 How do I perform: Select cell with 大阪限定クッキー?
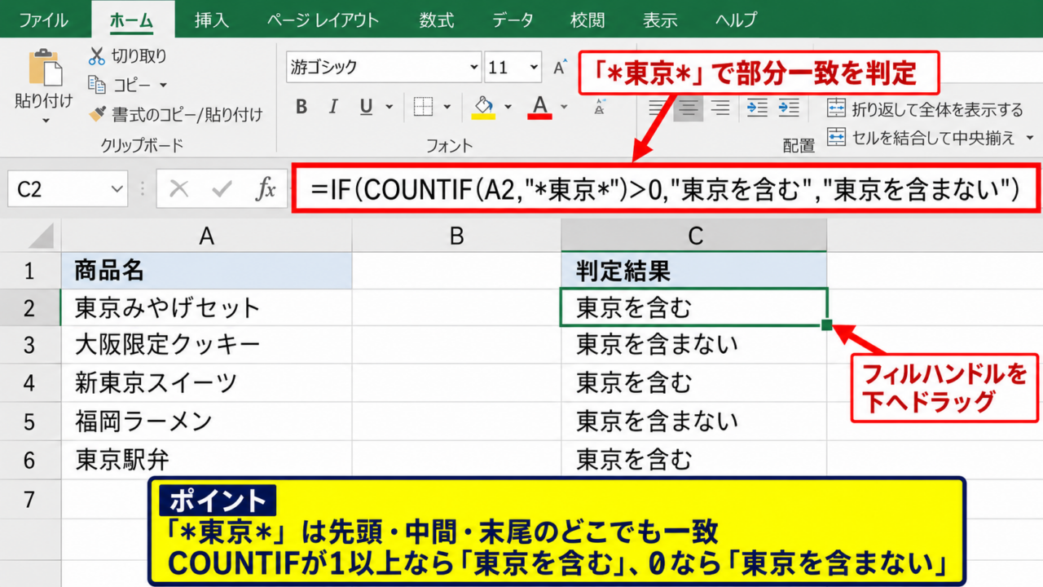206,345
